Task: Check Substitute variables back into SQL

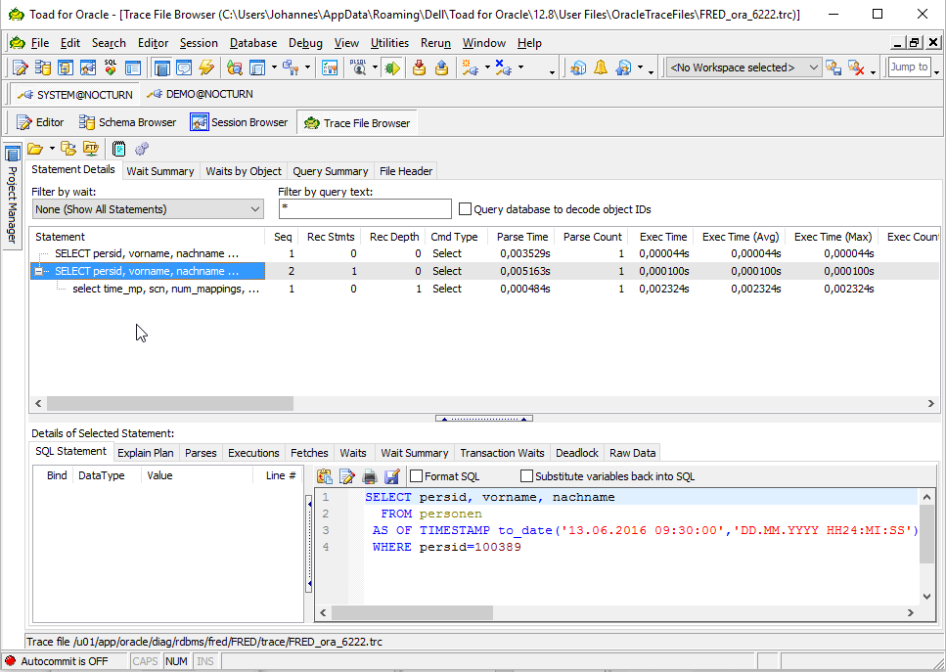Action: click(526, 476)
